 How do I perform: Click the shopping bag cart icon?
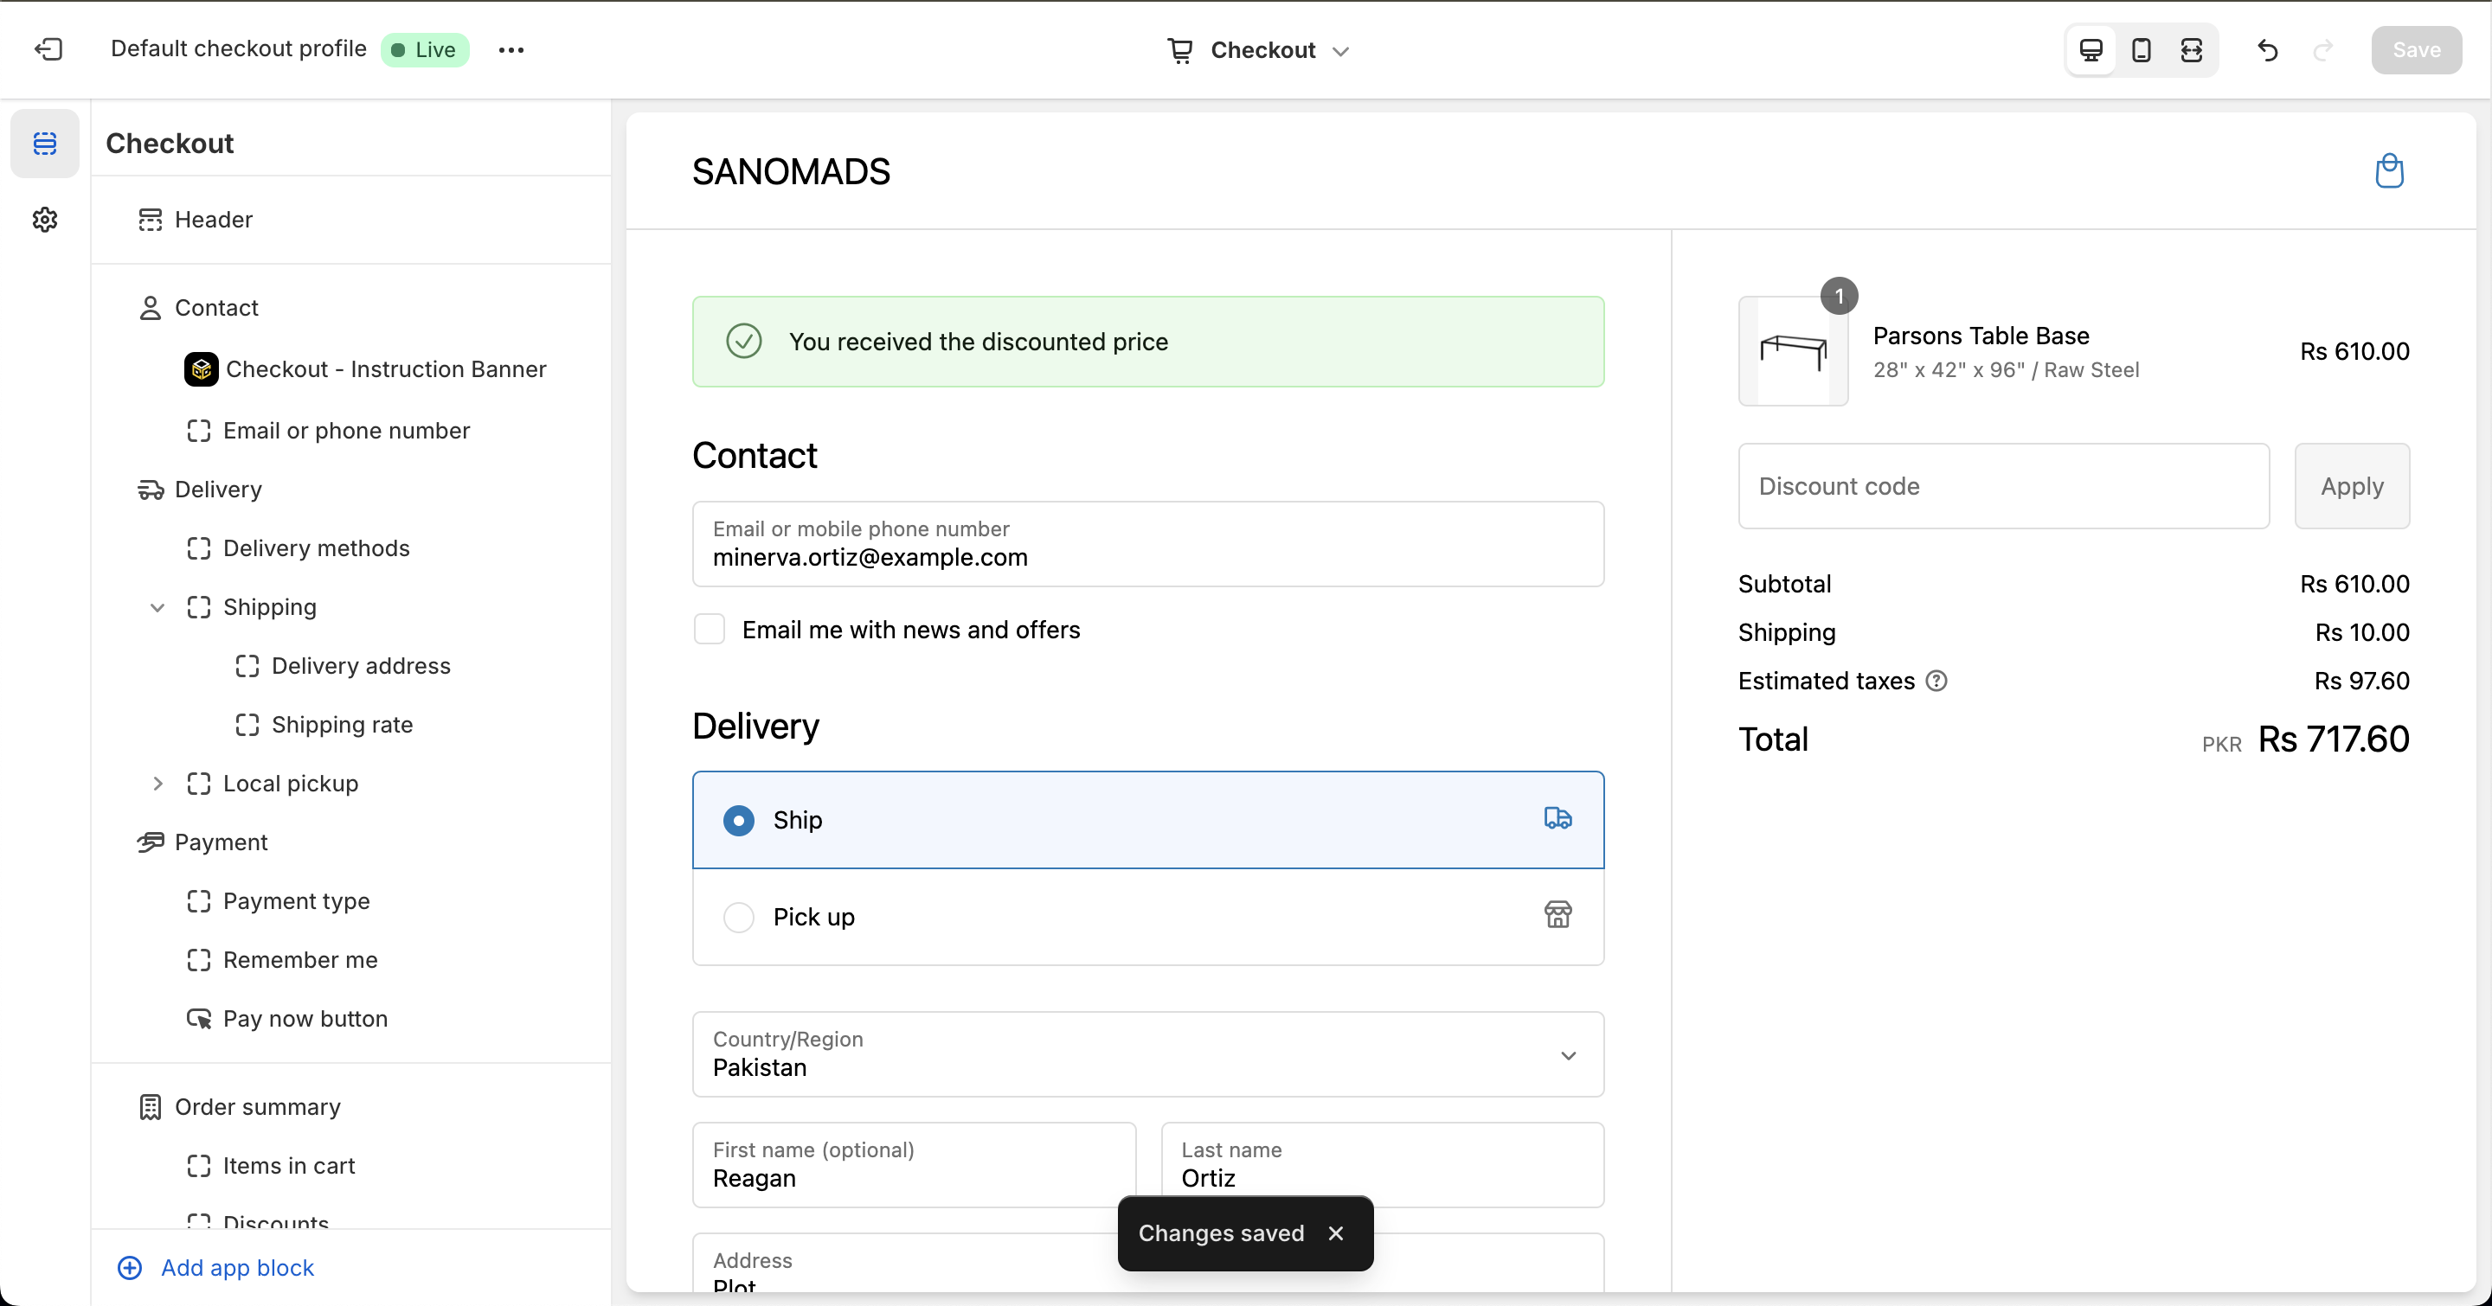click(2389, 171)
